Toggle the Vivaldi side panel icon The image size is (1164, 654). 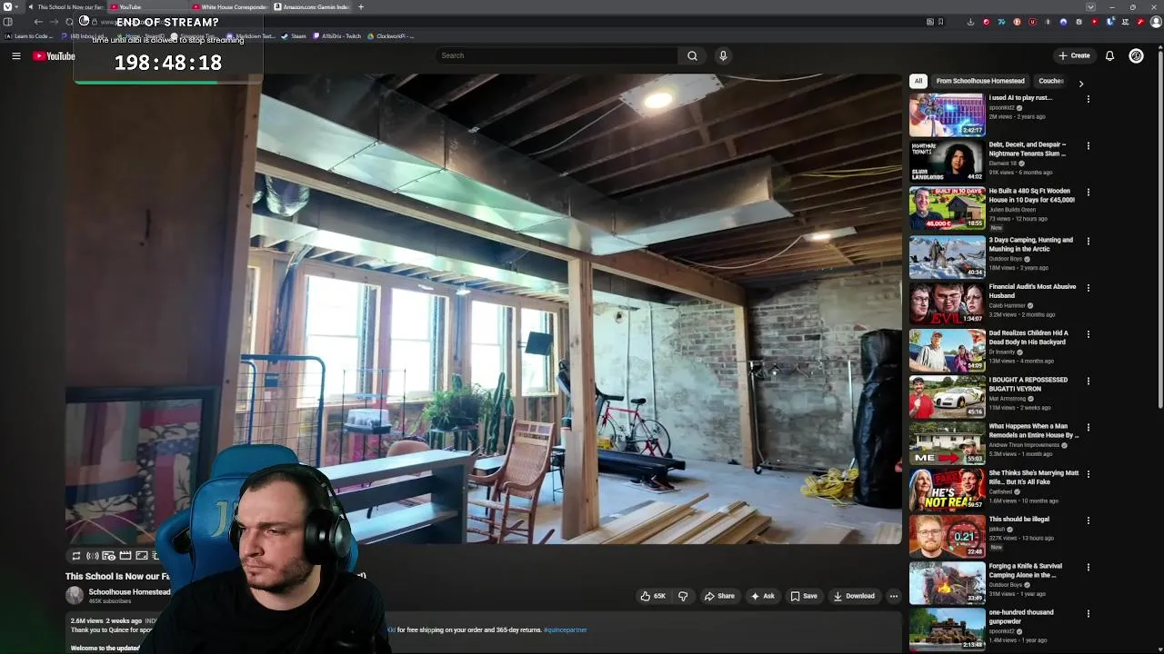click(x=7, y=22)
